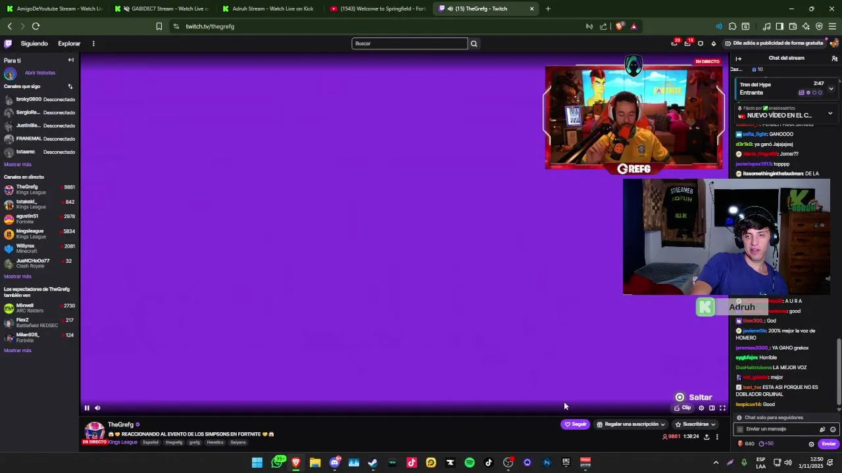The height and width of the screenshot is (473, 842).
Task: Click the Kings League category link
Action: pos(123,442)
